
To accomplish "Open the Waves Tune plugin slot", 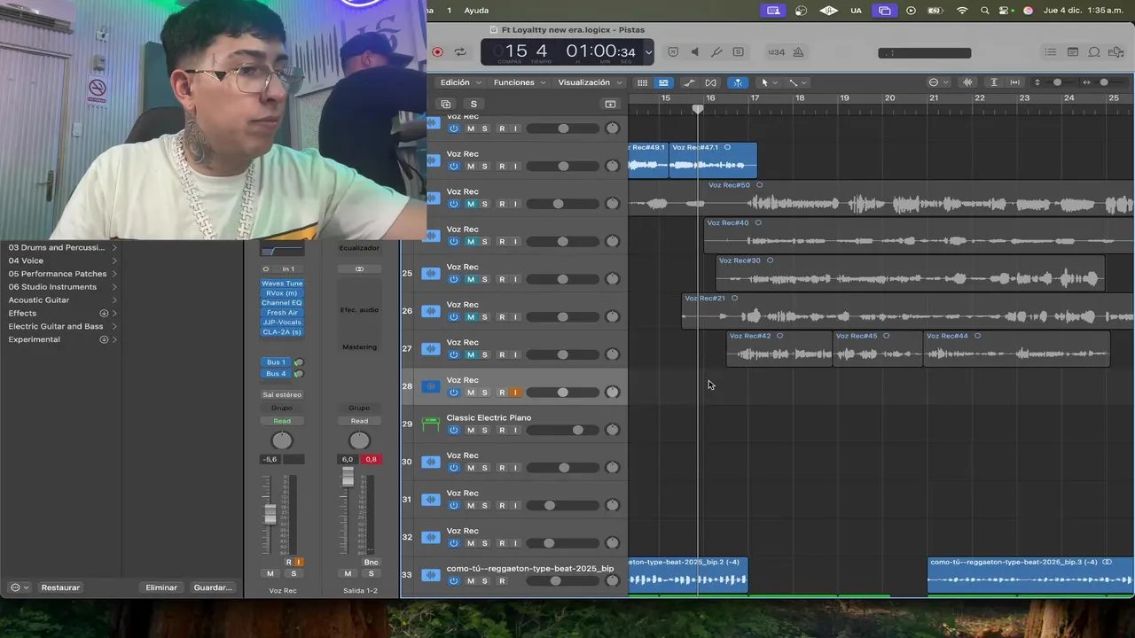I will click(x=282, y=284).
